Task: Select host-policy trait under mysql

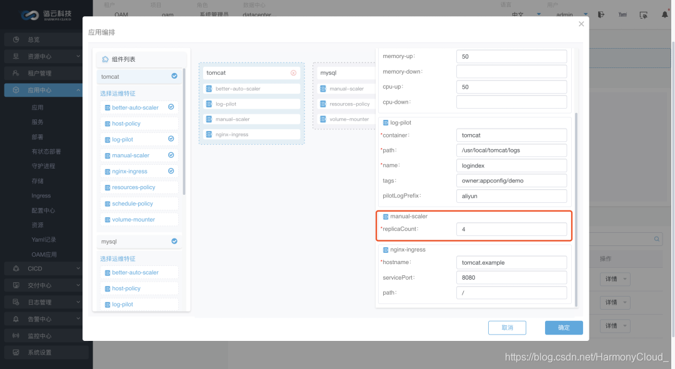Action: tap(139, 288)
